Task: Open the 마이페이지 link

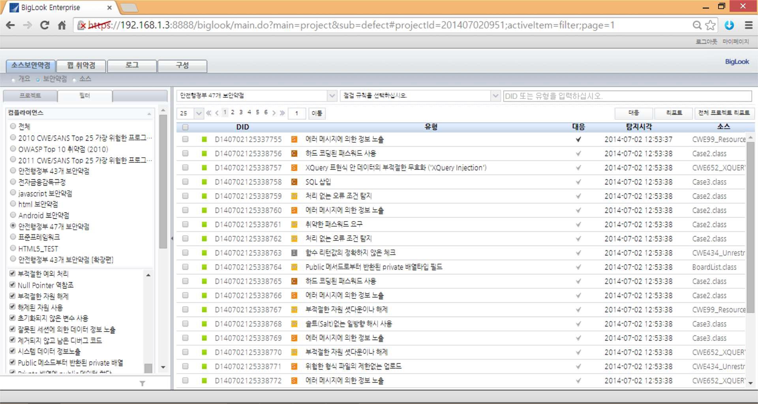Action: (x=735, y=41)
